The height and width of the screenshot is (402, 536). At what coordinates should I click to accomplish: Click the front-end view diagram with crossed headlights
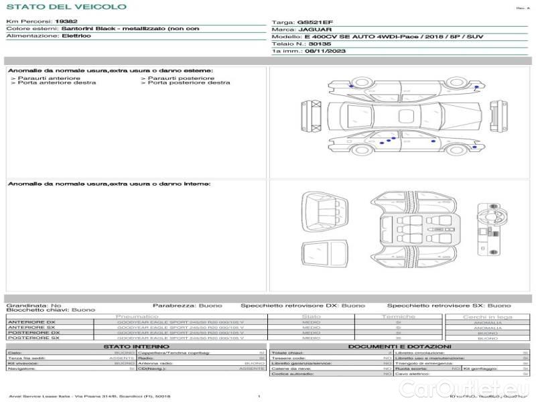tap(312, 116)
